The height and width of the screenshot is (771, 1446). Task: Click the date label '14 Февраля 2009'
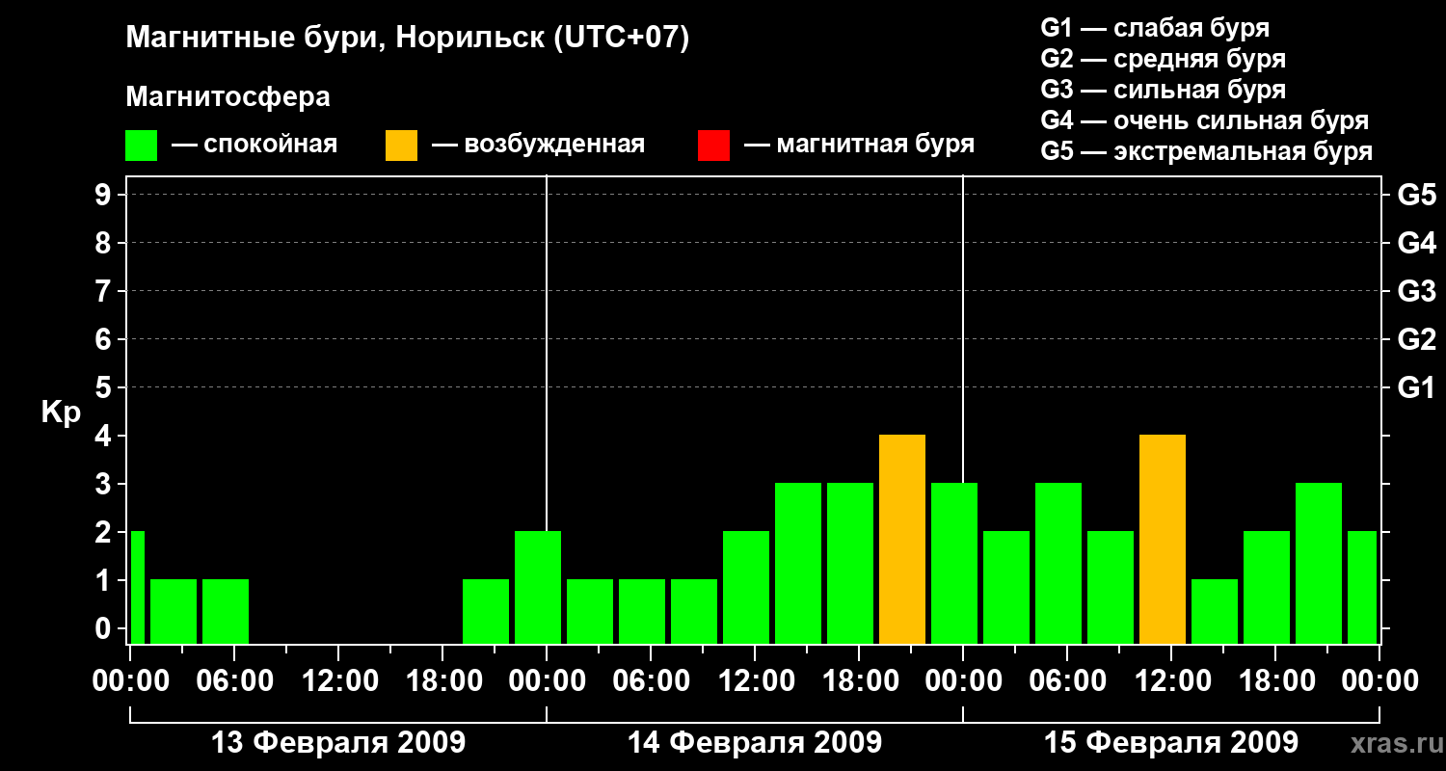(755, 743)
